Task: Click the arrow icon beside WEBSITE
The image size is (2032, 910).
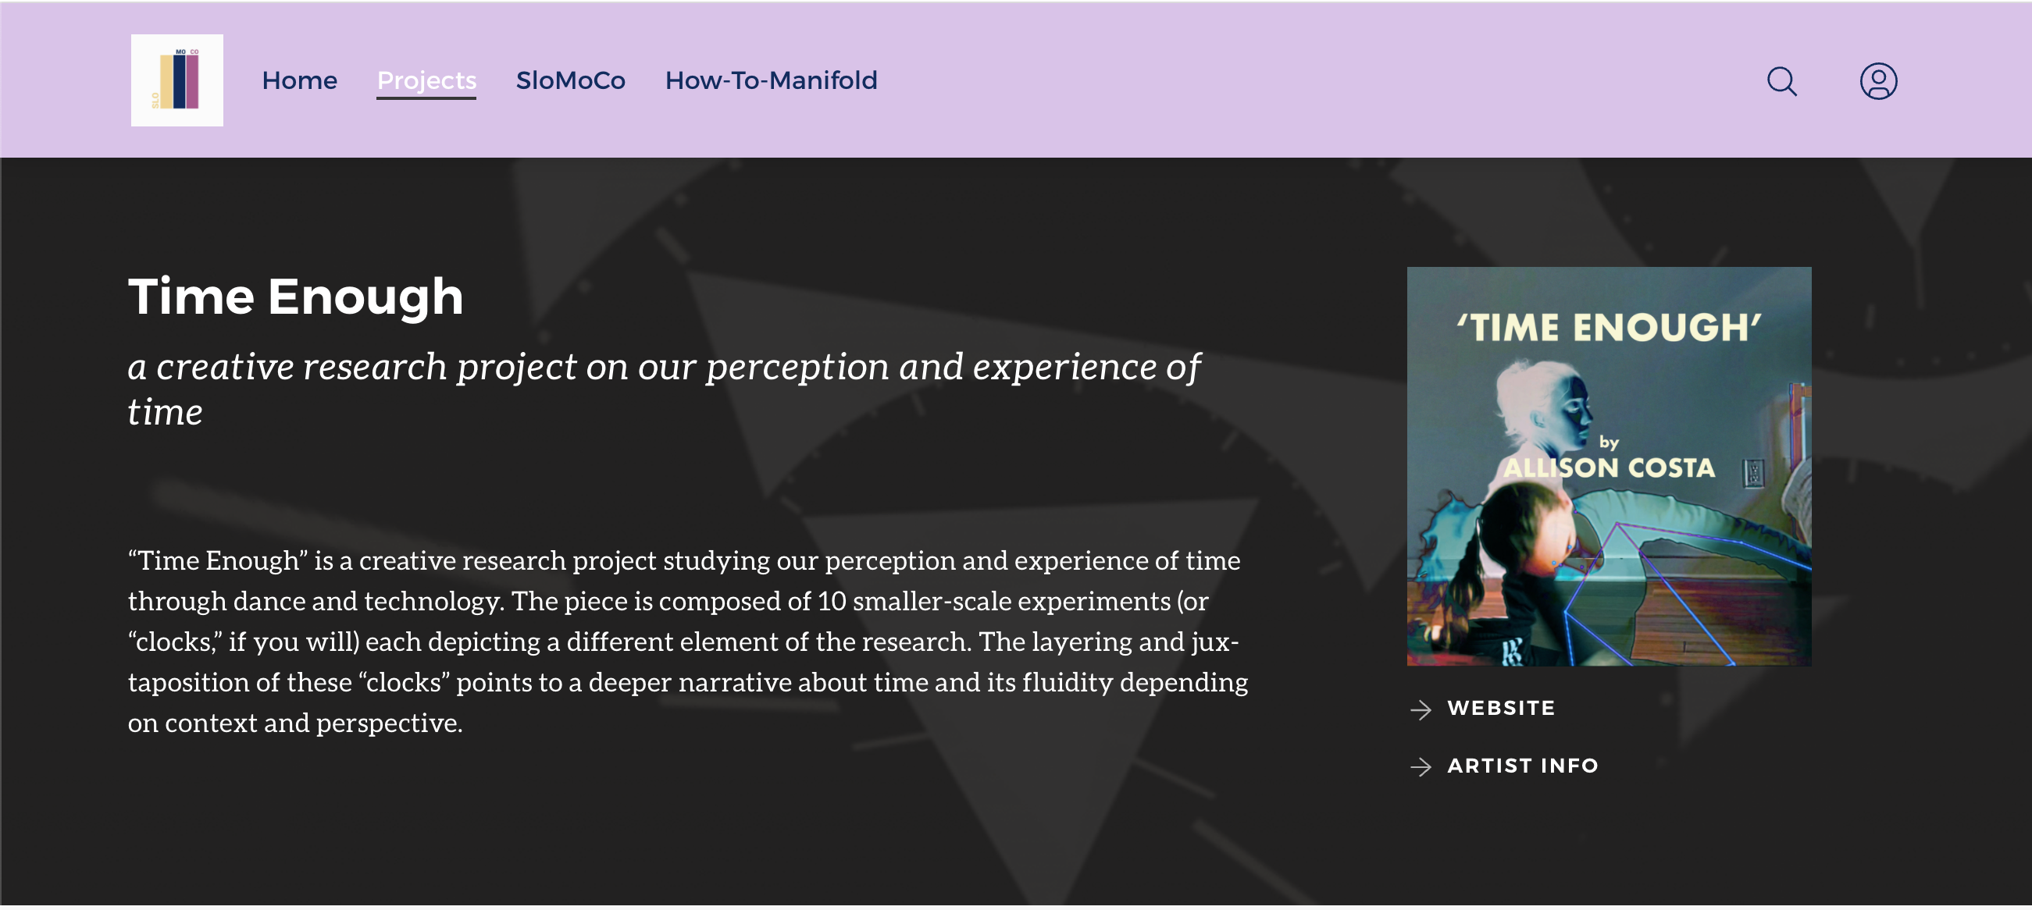Action: tap(1421, 709)
